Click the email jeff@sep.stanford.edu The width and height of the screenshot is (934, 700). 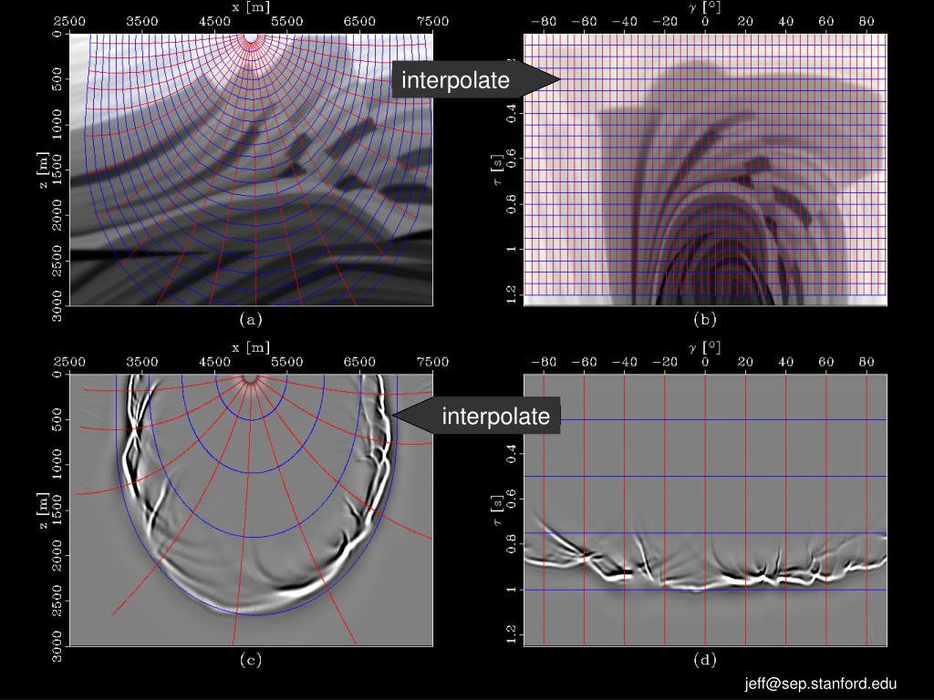[x=820, y=684]
